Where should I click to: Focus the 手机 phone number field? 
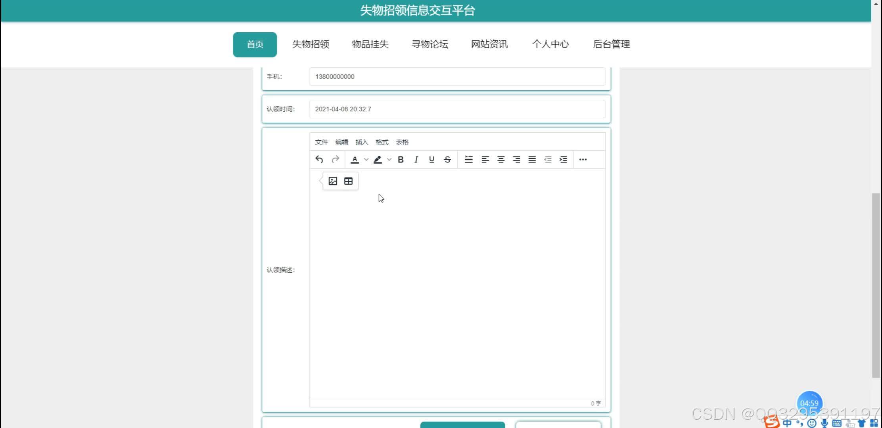457,76
